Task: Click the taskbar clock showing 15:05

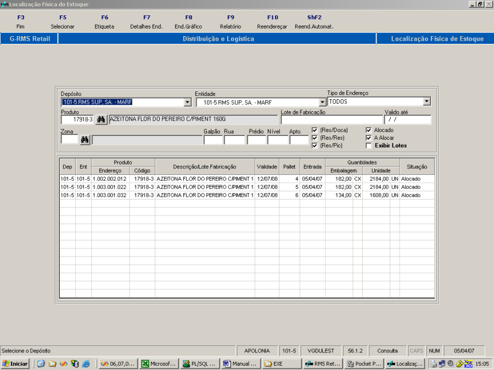Action: 482,364
